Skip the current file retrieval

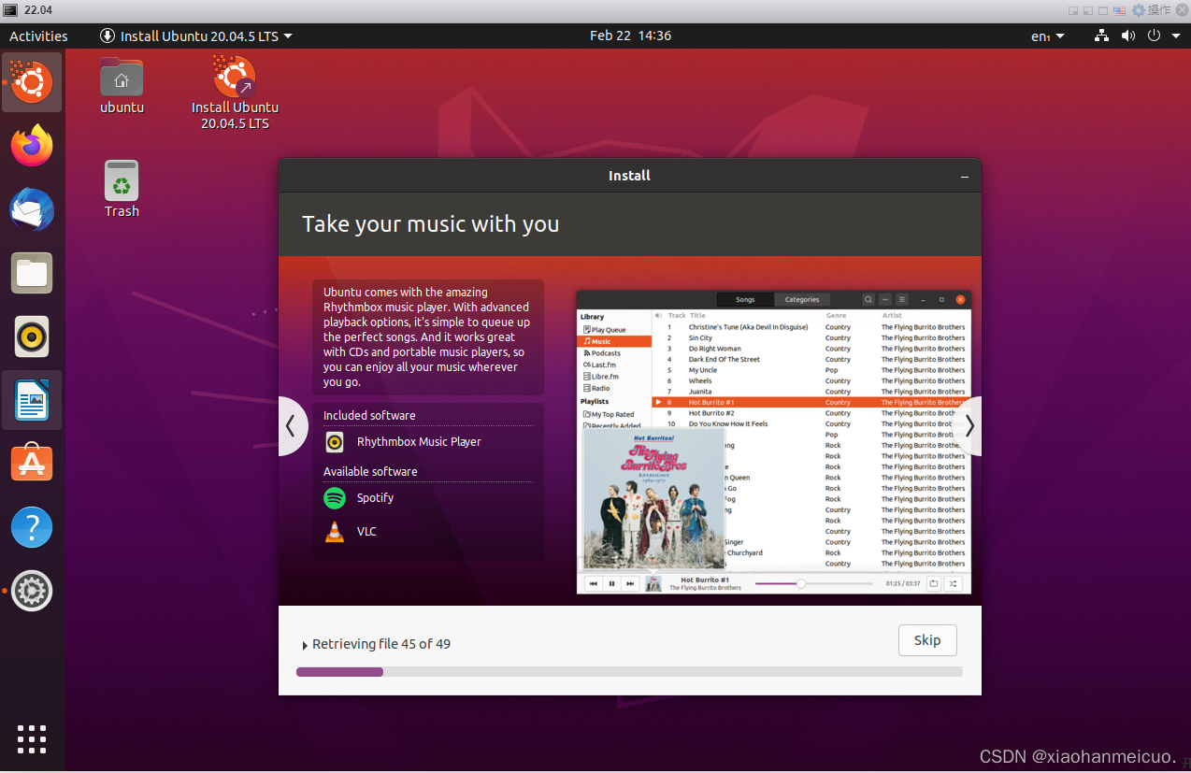click(x=927, y=640)
